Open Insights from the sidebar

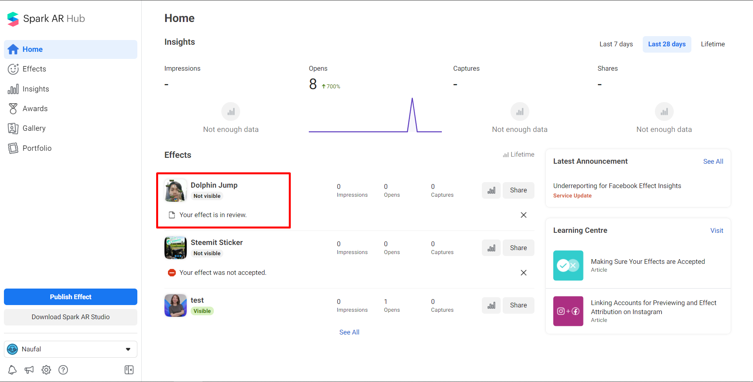[x=71, y=89]
